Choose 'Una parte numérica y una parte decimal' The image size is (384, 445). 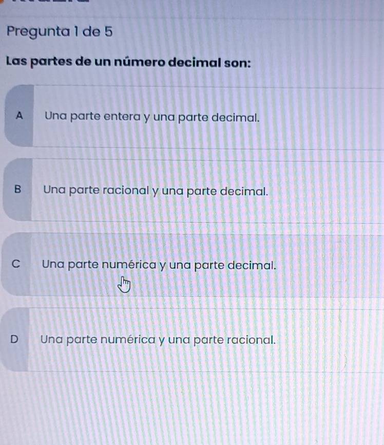(160, 266)
